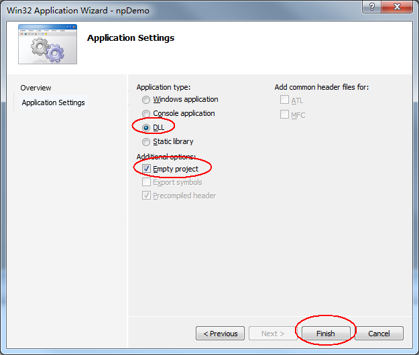Go back with the Previous button
419x355 pixels.
220,333
